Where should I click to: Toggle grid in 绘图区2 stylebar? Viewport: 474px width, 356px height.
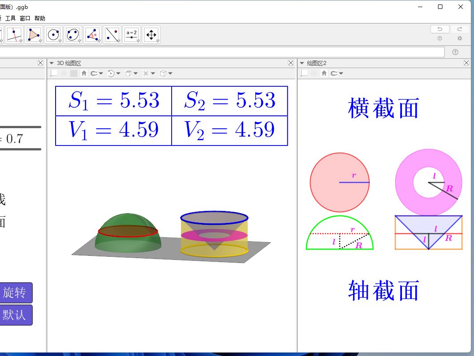click(x=314, y=73)
